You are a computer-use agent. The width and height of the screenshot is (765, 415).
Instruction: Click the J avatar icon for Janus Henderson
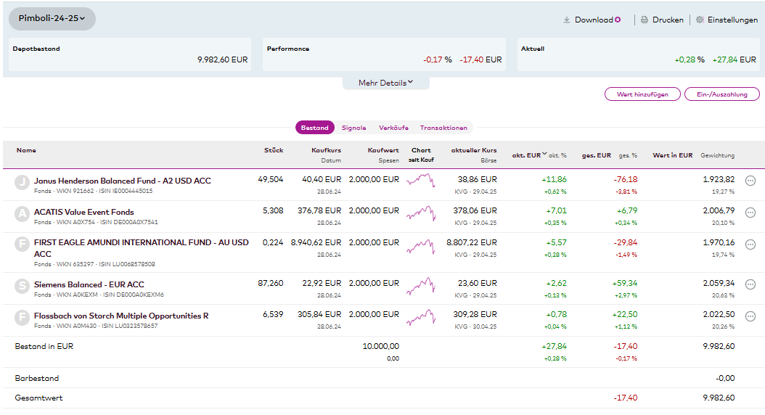pos(22,182)
